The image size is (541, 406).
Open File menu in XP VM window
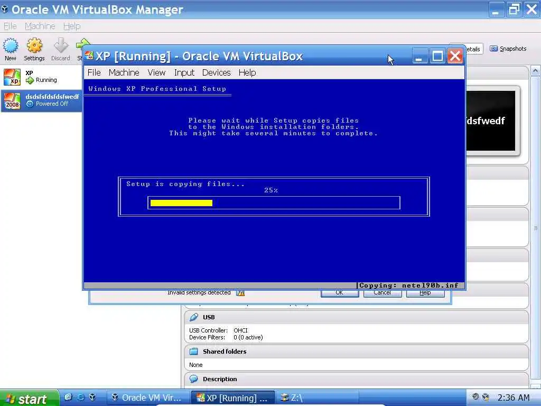pyautogui.click(x=94, y=72)
